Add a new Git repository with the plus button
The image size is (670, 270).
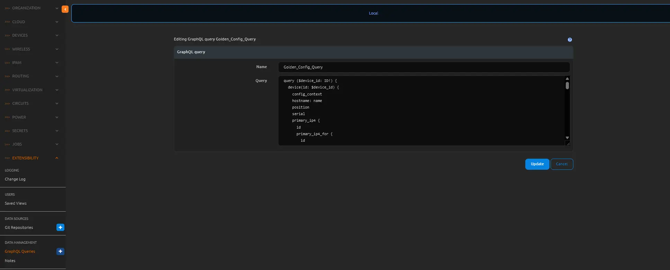(60, 227)
